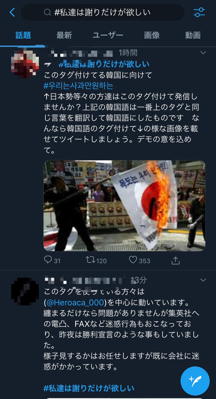Switch to the 画像 tab
Image resolution: width=216 pixels, height=399 pixels.
pos(152,35)
